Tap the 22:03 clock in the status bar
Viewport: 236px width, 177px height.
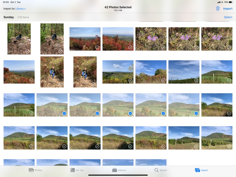(x=6, y=2)
